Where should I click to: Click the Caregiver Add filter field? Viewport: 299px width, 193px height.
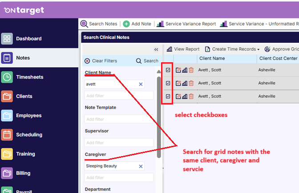pyautogui.click(x=119, y=177)
